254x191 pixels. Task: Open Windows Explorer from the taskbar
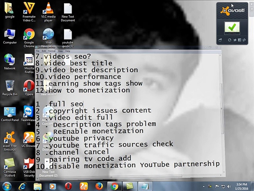click(x=37, y=186)
